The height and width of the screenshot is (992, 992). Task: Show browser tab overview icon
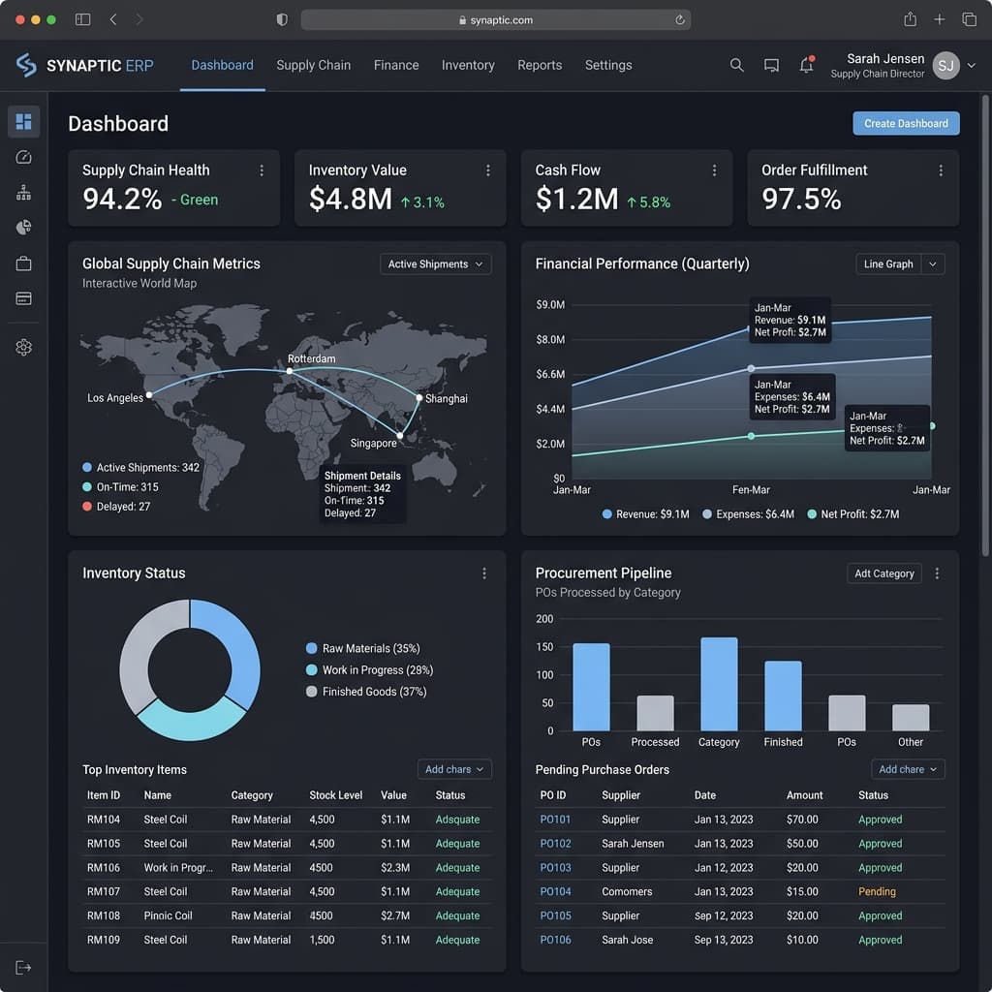point(969,19)
